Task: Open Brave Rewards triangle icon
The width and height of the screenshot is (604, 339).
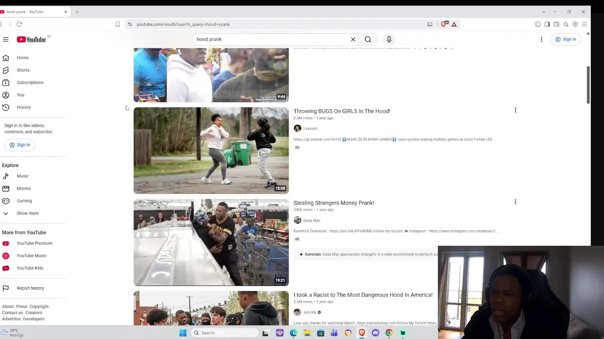Action: pyautogui.click(x=454, y=24)
